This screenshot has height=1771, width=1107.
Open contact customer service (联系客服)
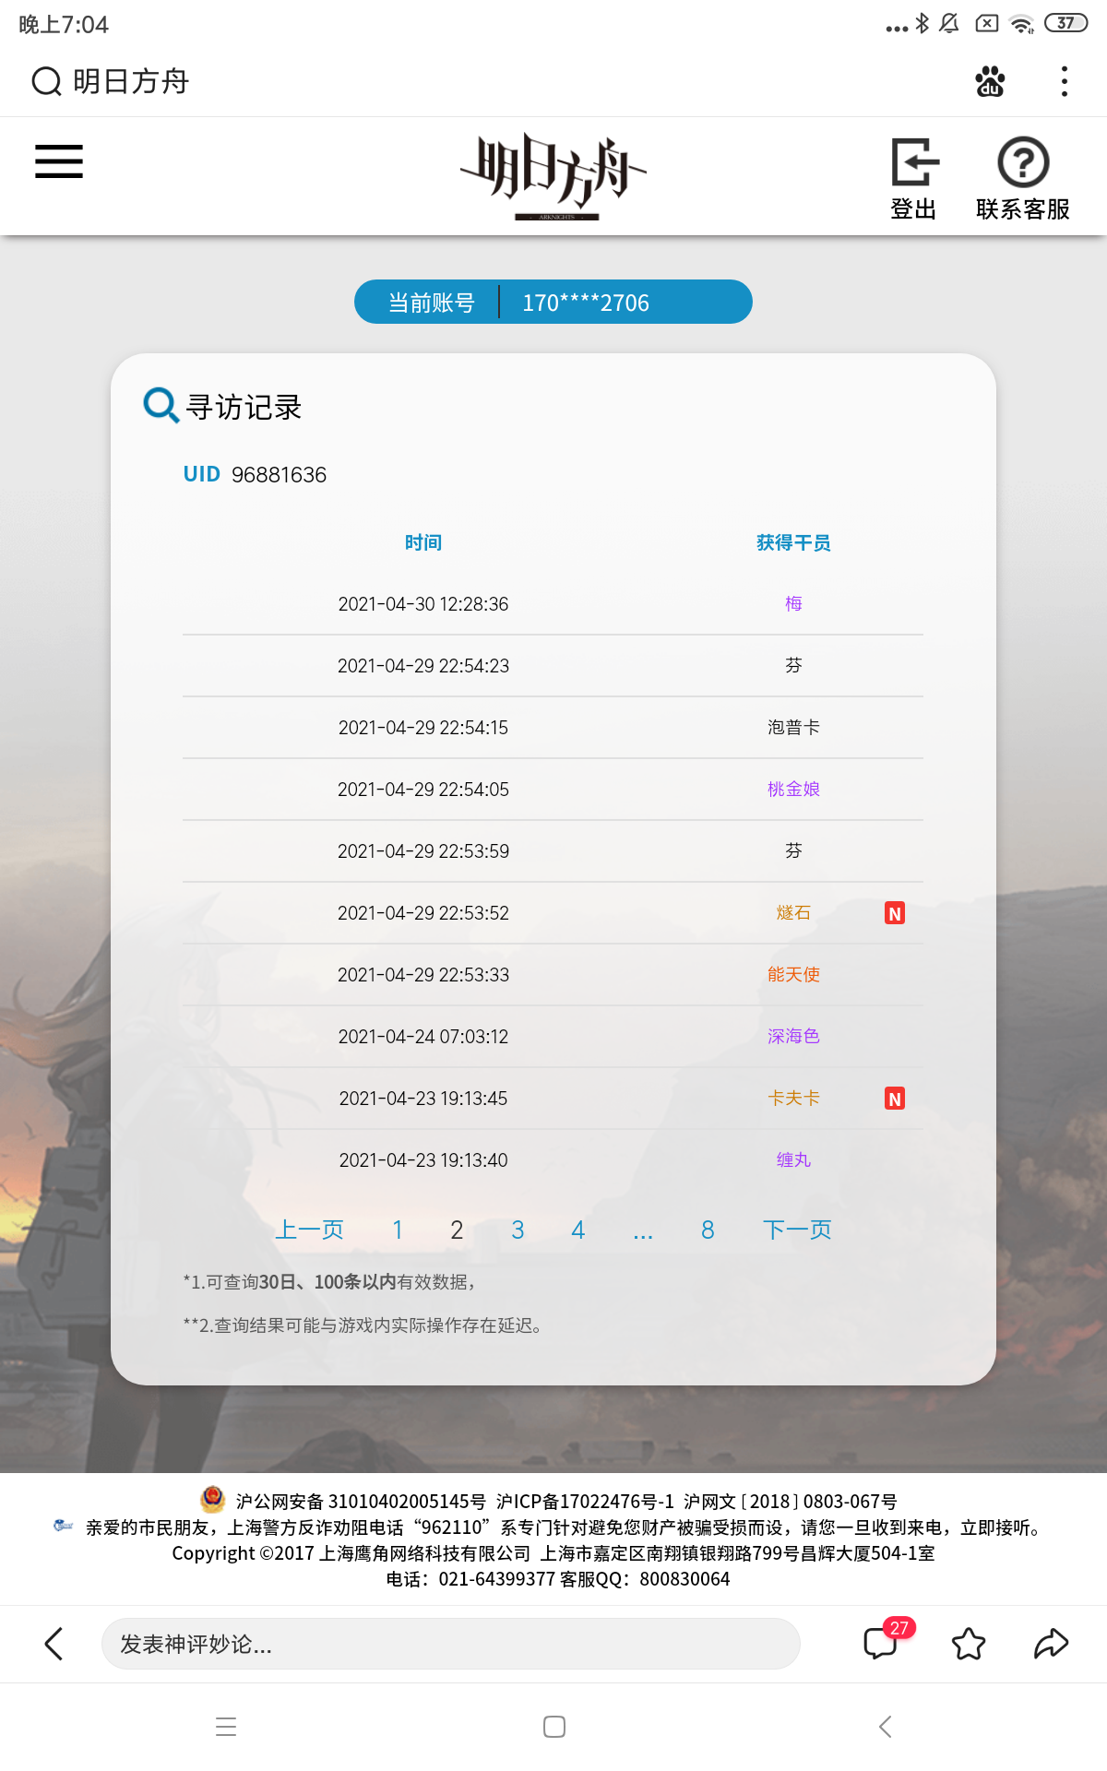click(1023, 179)
